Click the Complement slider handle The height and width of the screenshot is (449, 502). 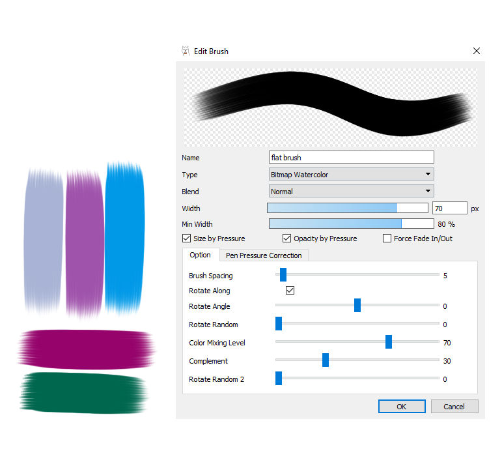pyautogui.click(x=326, y=360)
